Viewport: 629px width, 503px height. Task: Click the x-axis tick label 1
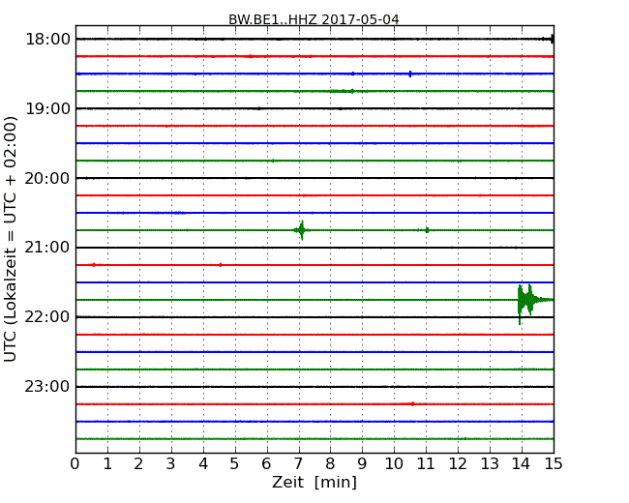click(x=107, y=463)
